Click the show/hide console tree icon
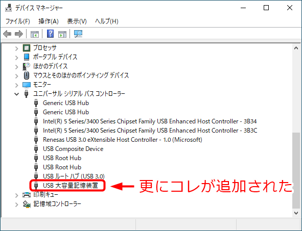 point(35,34)
